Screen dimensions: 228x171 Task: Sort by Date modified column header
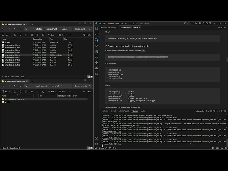pos(41,39)
